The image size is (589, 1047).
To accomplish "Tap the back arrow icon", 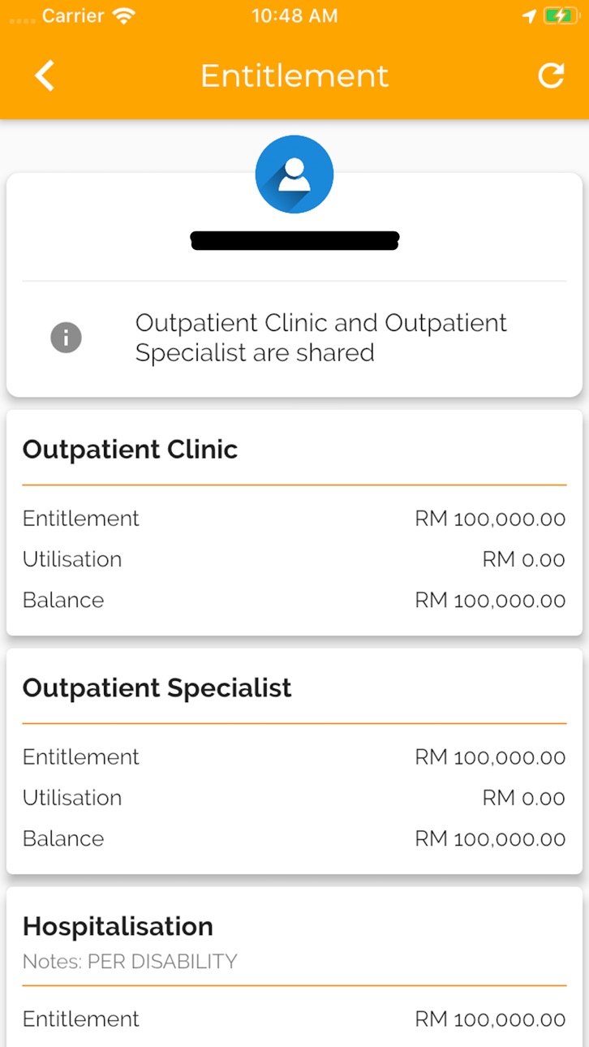I will pyautogui.click(x=45, y=75).
